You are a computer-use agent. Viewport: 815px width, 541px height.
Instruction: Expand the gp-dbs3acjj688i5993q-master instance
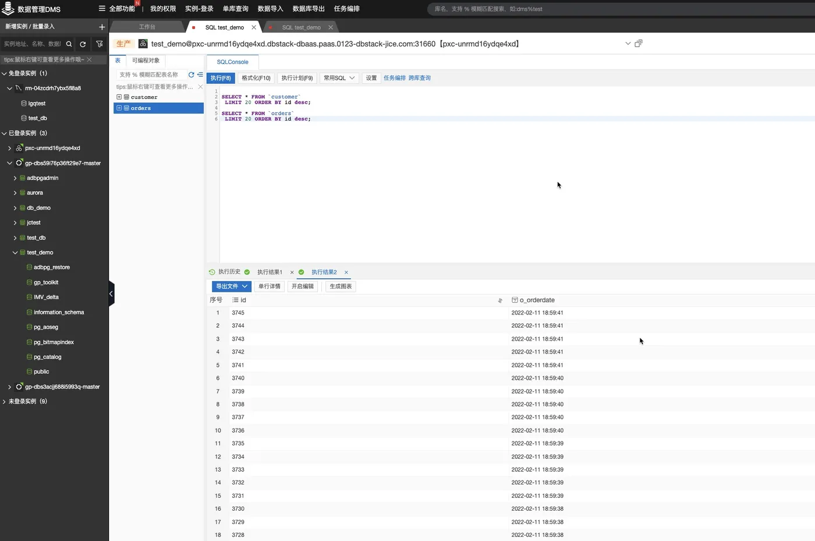pyautogui.click(x=9, y=387)
